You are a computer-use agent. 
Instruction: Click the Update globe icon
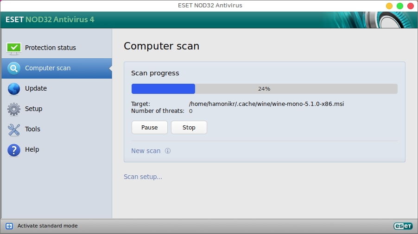pyautogui.click(x=14, y=89)
